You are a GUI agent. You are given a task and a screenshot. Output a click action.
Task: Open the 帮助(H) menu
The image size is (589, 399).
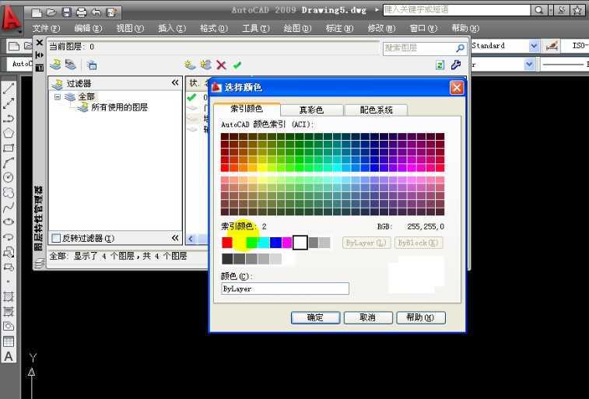[x=465, y=29]
